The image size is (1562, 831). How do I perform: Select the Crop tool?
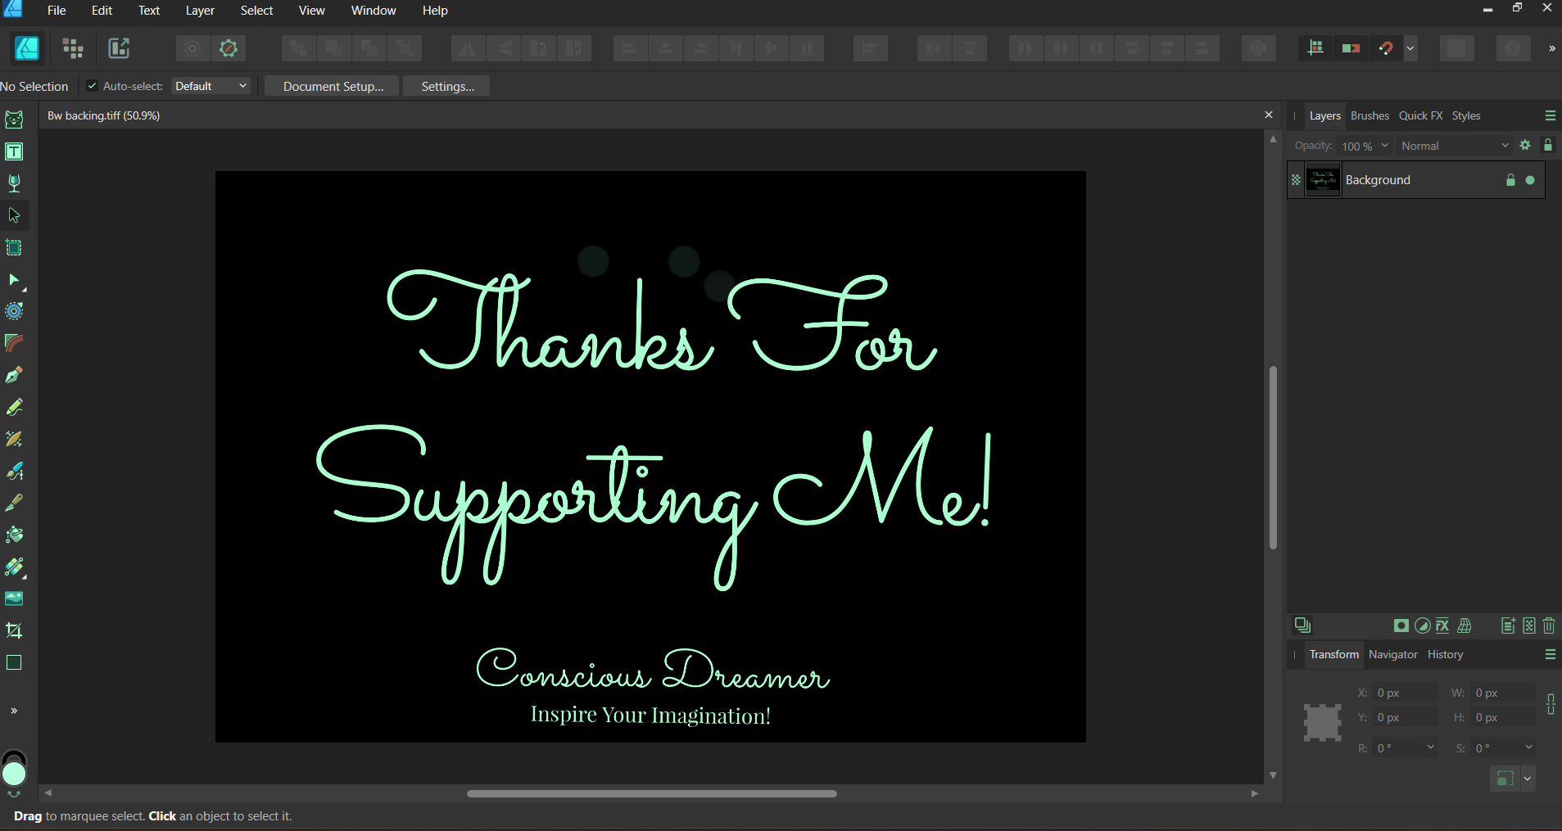(x=14, y=630)
